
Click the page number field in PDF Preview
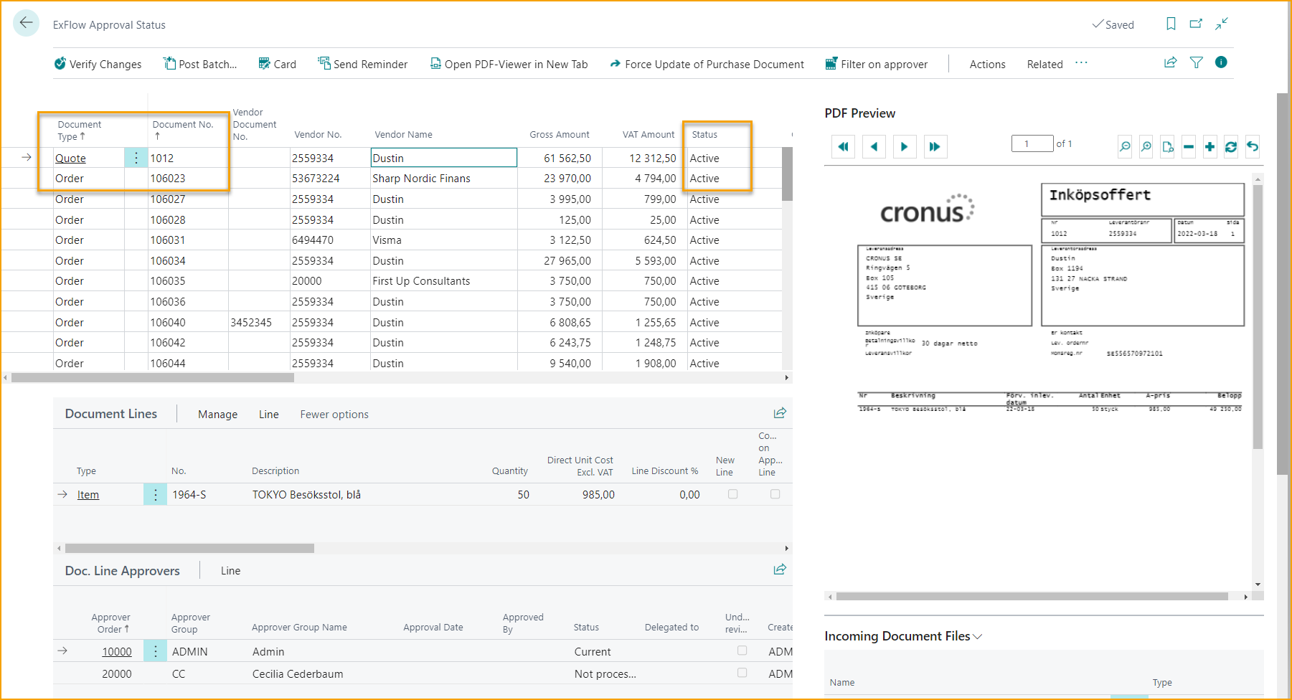pos(1032,143)
